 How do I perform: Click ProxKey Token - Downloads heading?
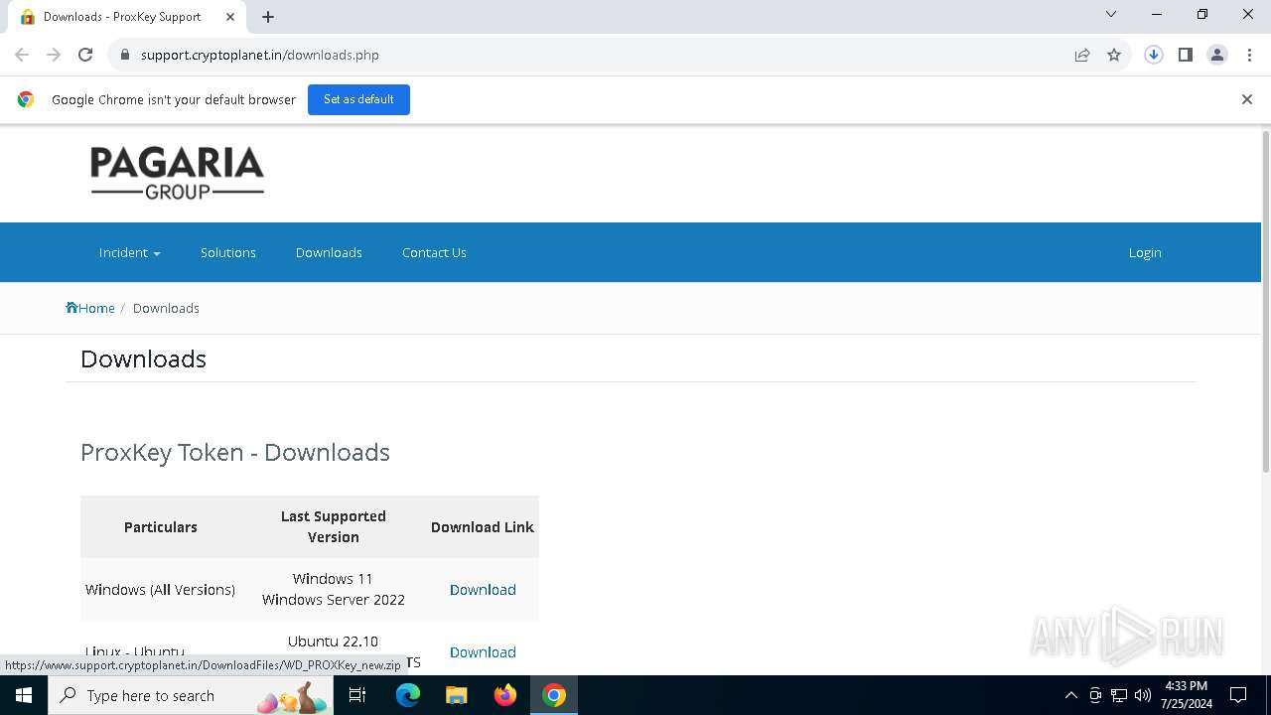pyautogui.click(x=235, y=452)
